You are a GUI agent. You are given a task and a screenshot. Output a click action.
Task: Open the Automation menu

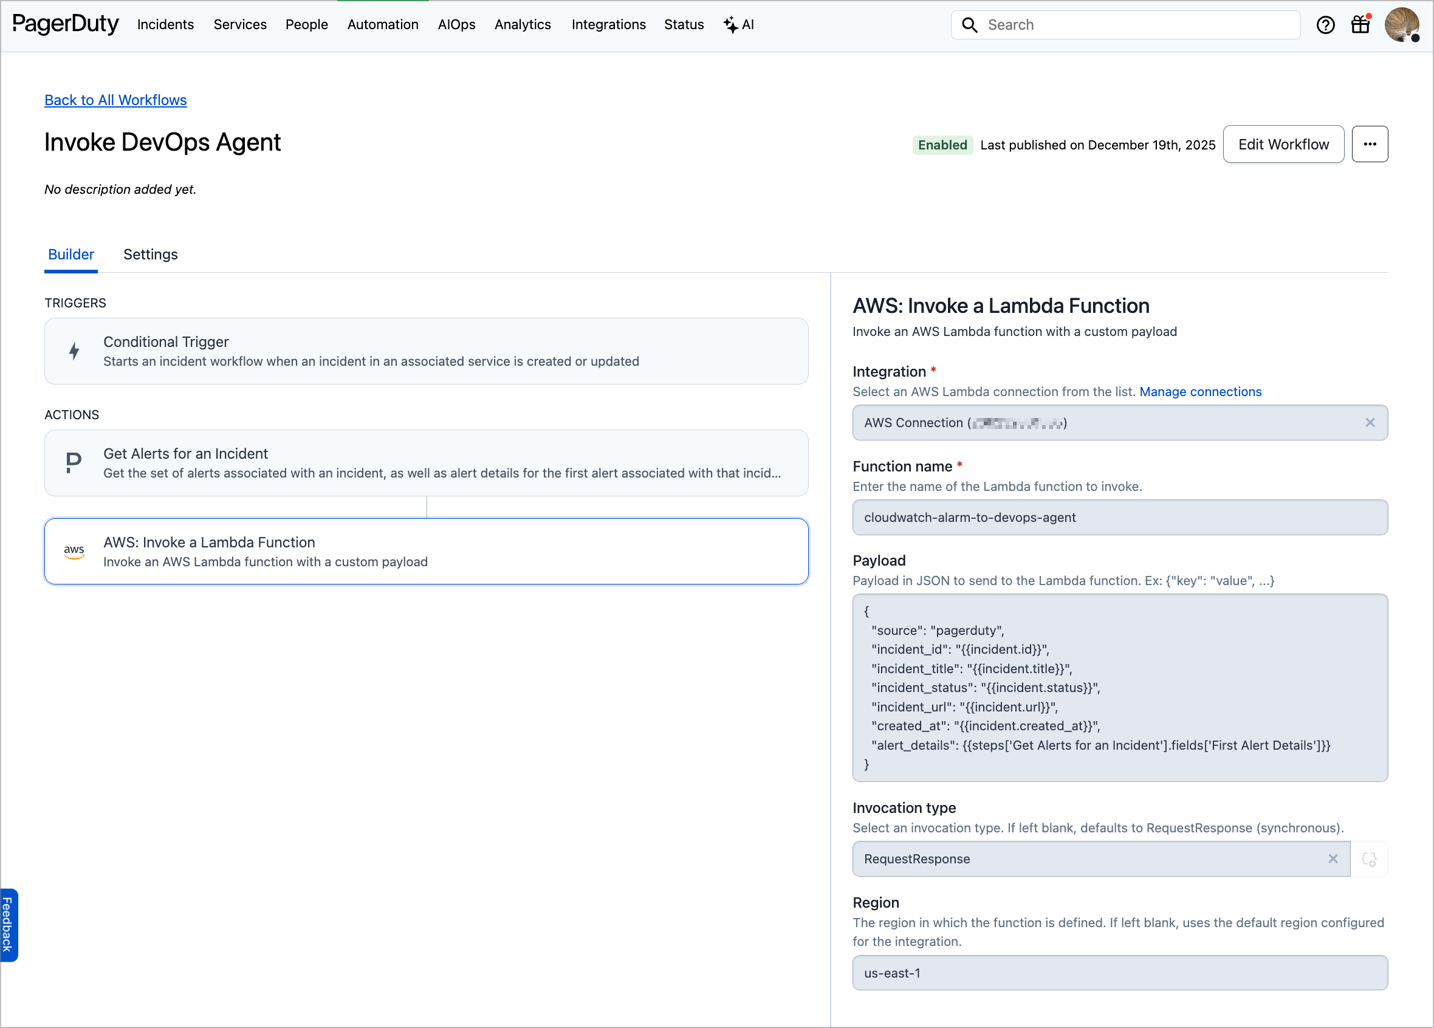(383, 25)
